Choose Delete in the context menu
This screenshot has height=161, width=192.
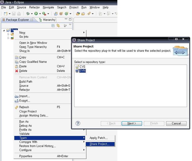pos(43,71)
